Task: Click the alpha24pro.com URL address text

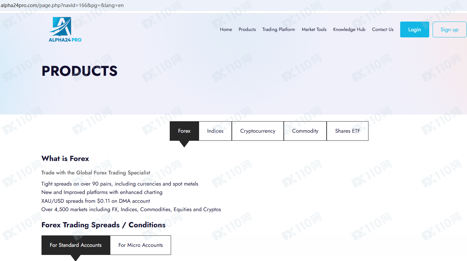Action: (62, 5)
